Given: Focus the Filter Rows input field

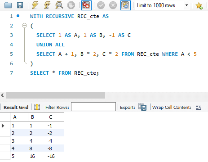Looking at the screenshot, I should coord(93,107).
